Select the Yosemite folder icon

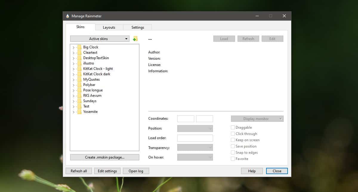point(79,112)
